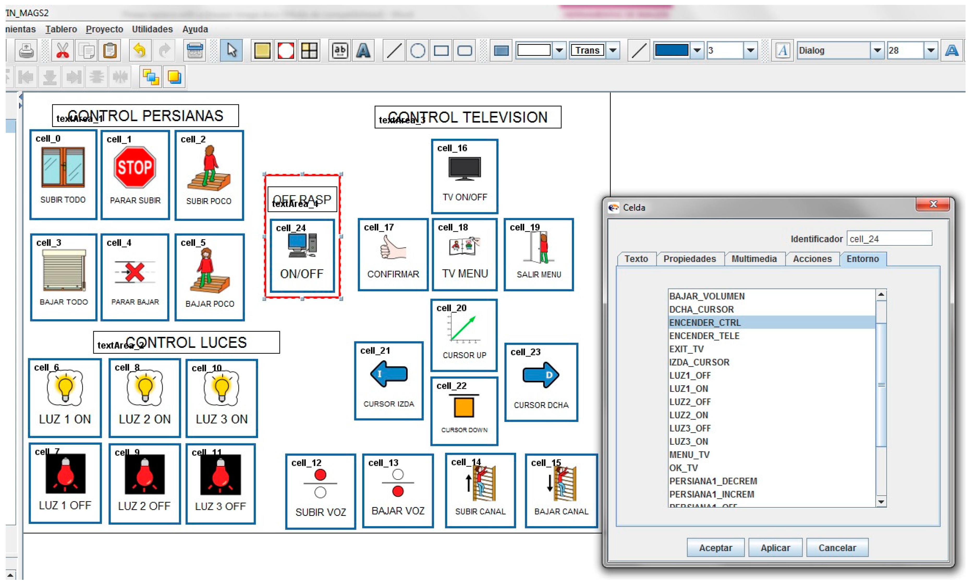
Task: Click the scissors Cut icon
Action: click(x=63, y=51)
